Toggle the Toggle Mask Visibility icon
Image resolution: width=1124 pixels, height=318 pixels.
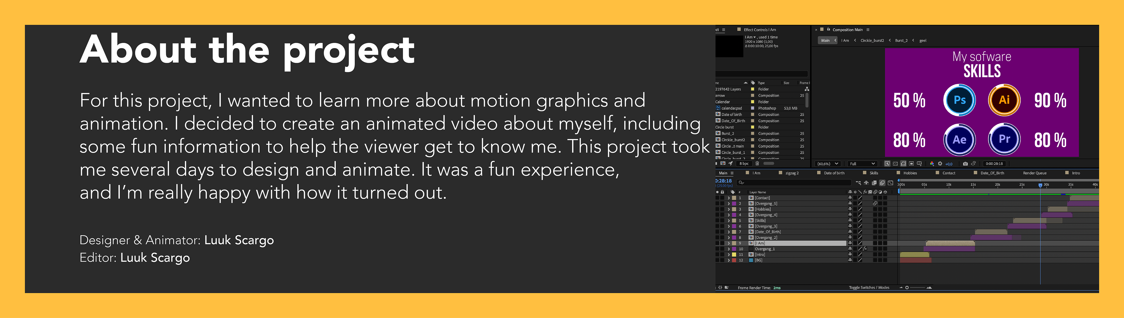(x=903, y=164)
